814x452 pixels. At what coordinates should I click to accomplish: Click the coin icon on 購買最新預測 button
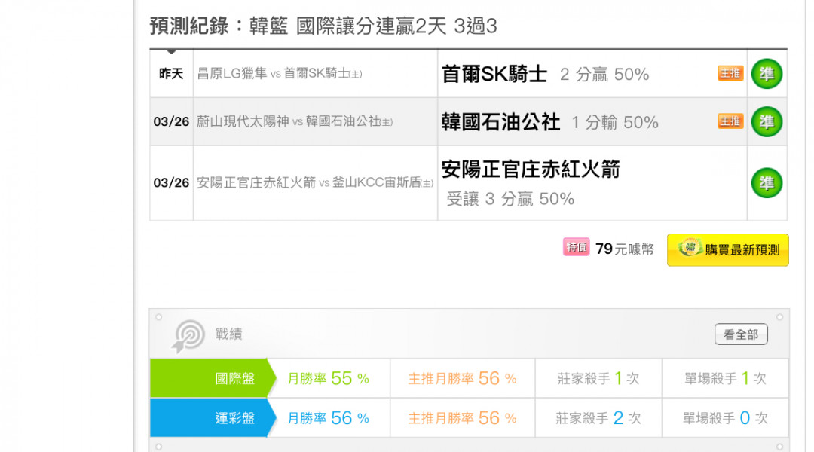tap(690, 248)
